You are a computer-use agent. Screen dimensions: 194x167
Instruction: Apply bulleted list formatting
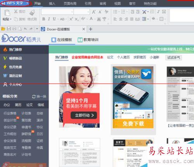click(x=115, y=12)
